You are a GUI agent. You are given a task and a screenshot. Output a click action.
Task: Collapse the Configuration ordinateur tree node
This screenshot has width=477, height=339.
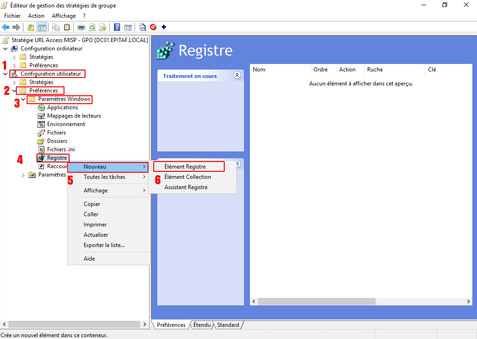[6, 49]
